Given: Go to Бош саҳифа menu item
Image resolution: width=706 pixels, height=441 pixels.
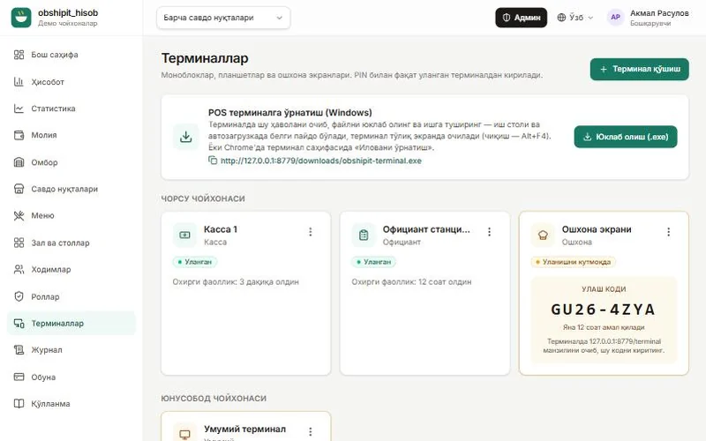Looking at the screenshot, I should [x=71, y=55].
